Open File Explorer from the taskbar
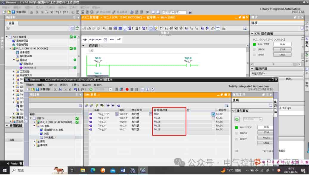The image size is (309, 175). (x=83, y=170)
